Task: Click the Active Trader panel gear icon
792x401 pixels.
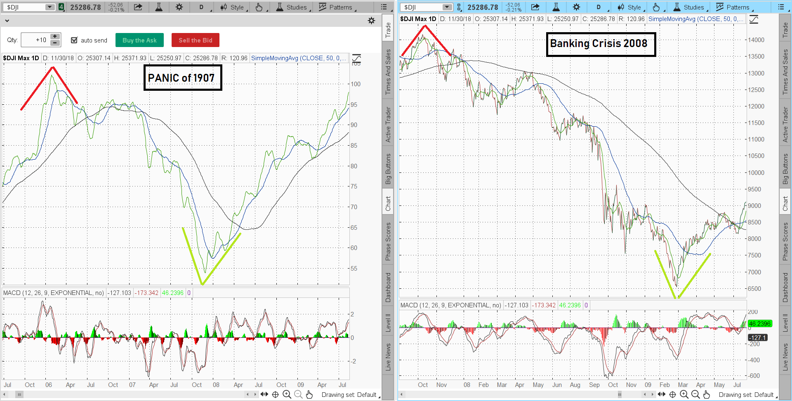Action: click(x=371, y=21)
